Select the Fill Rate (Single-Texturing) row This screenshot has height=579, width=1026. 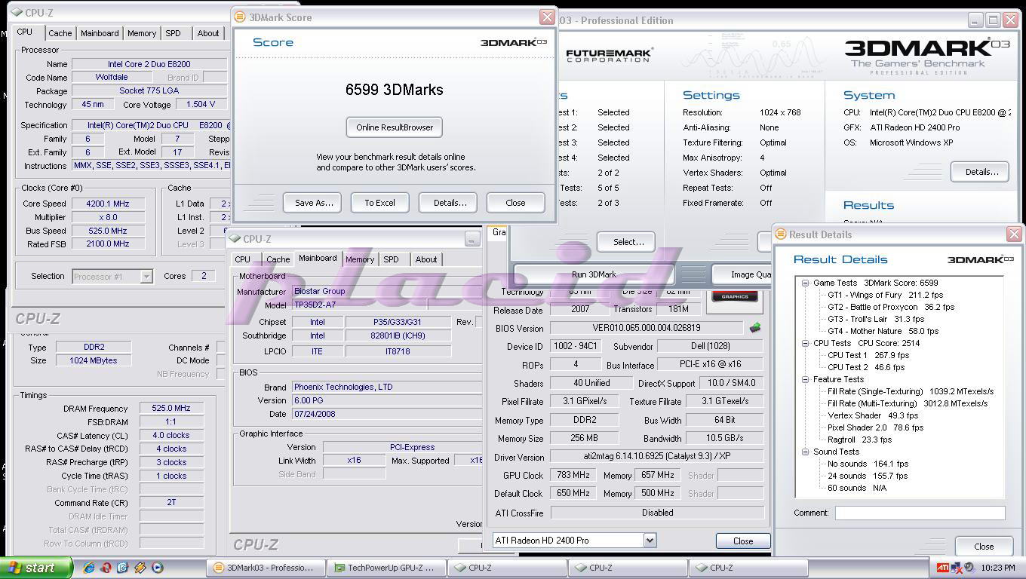pos(911,391)
